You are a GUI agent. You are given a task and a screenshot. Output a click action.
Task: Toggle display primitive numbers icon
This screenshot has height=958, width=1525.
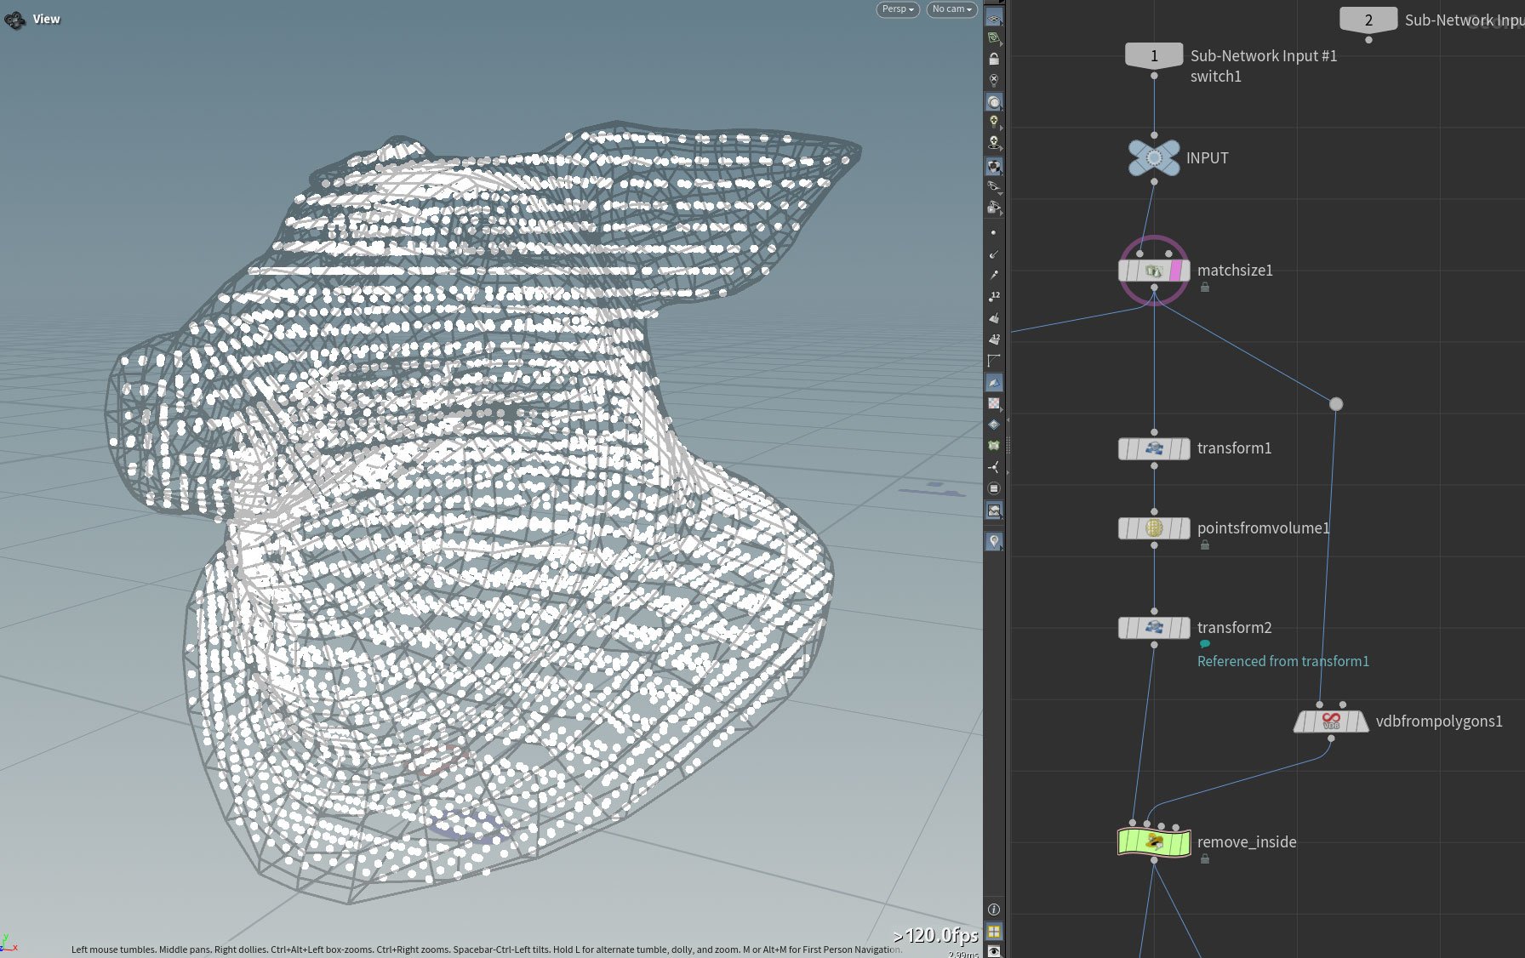994,339
